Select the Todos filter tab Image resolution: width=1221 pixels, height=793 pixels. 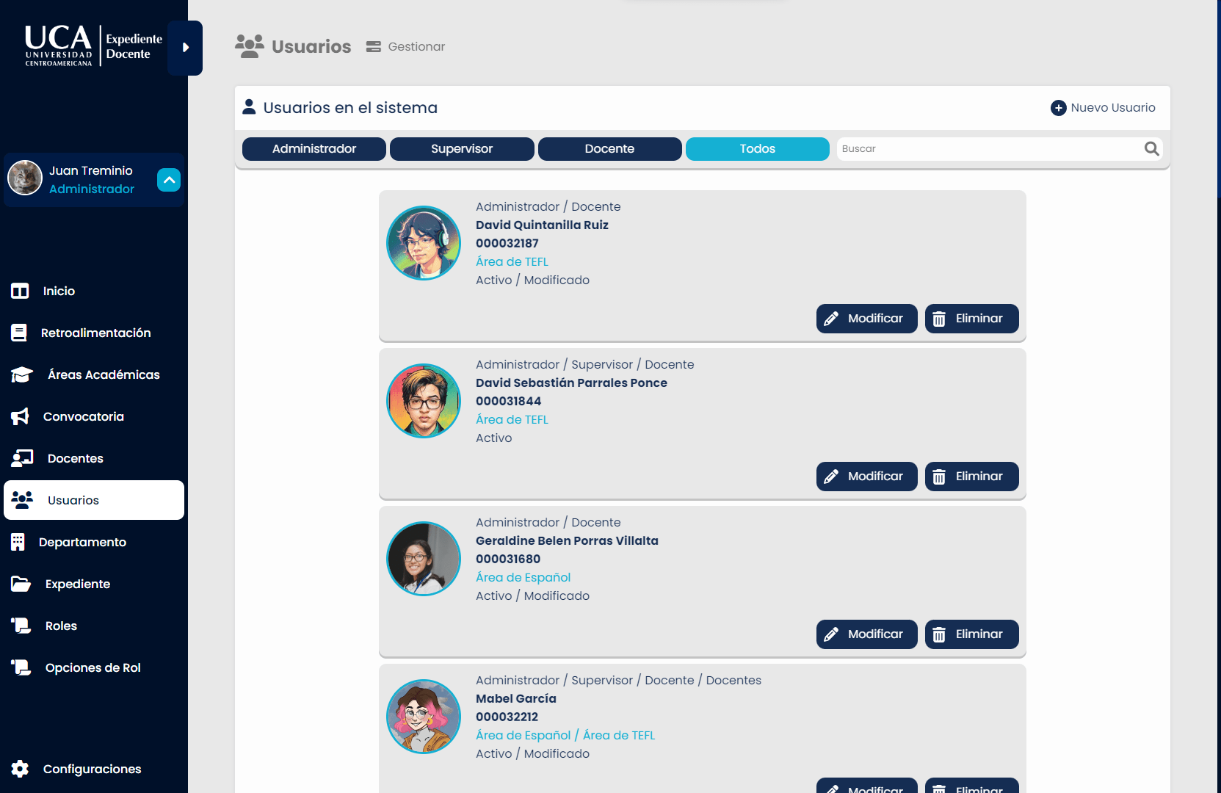(758, 149)
